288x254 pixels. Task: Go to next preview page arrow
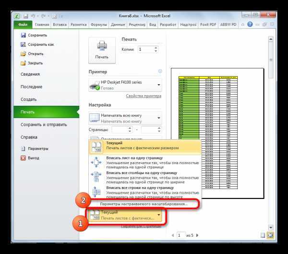pyautogui.click(x=197, y=235)
